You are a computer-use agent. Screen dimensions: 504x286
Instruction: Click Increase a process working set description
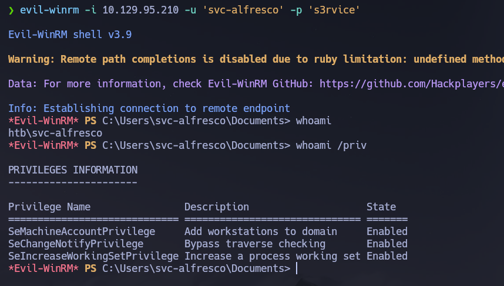click(x=272, y=256)
